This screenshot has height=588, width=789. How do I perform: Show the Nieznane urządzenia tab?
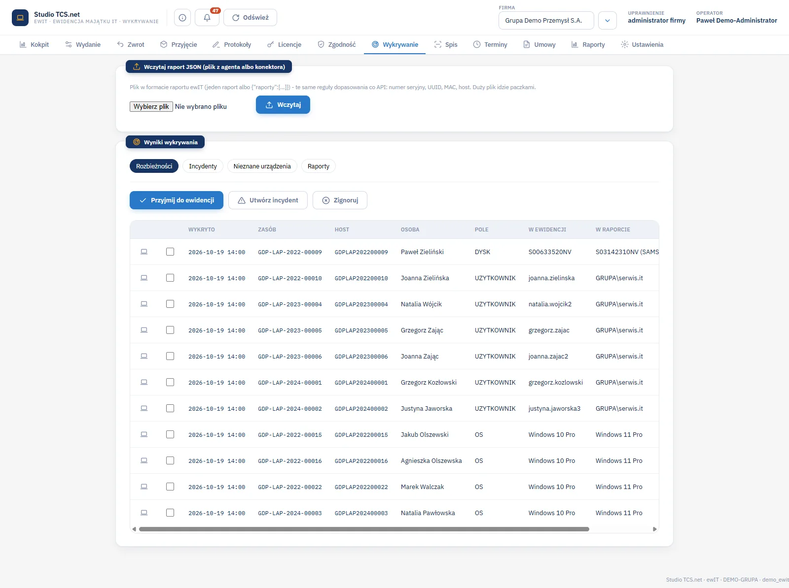click(262, 166)
